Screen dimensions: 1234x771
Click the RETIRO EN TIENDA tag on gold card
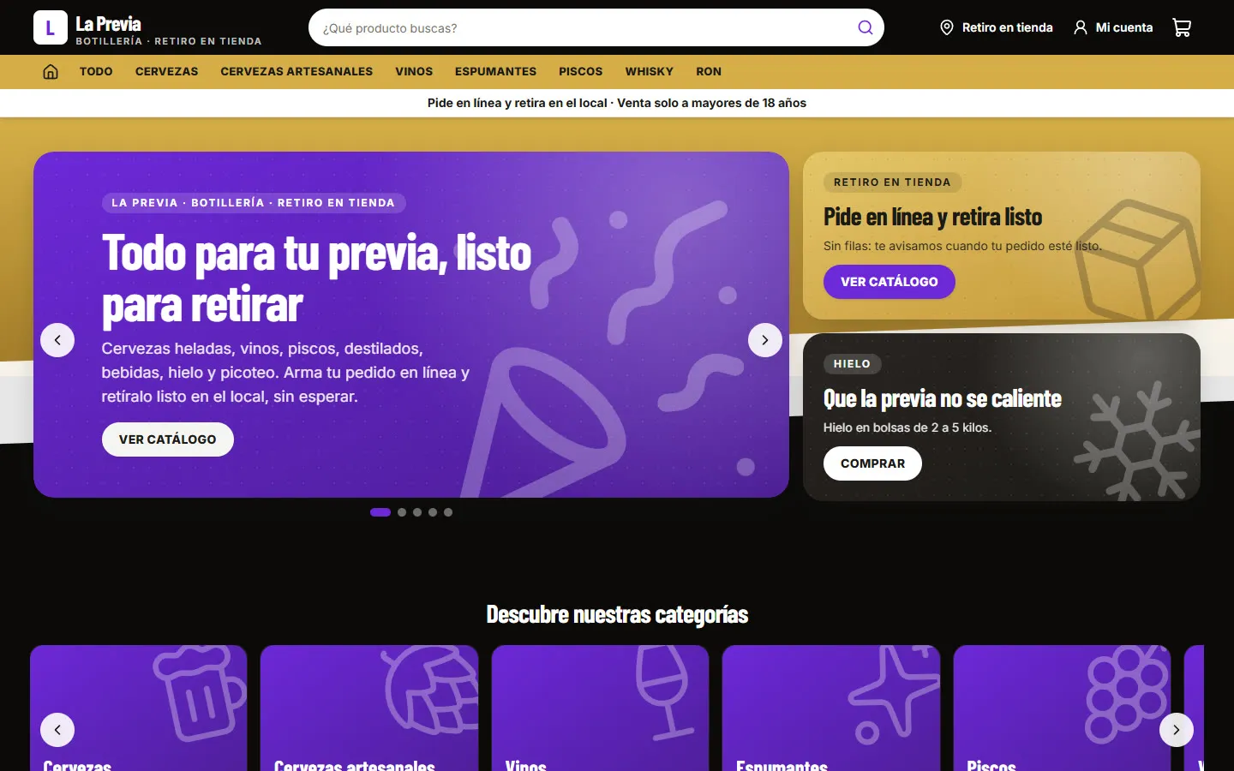click(x=892, y=182)
